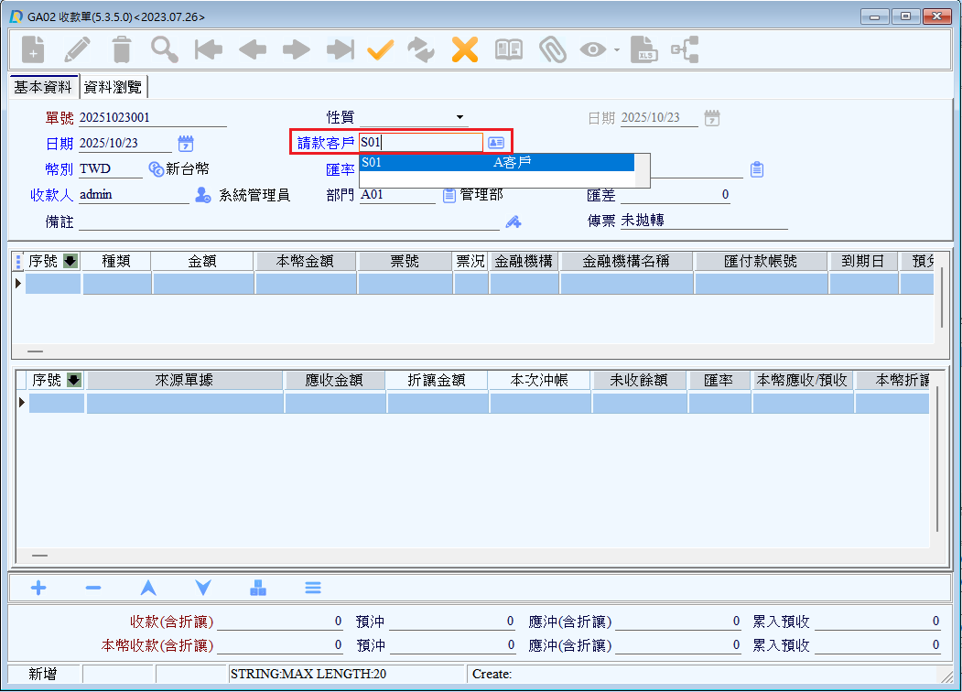Click the currency lookup icon beside TWD
Viewport: 962px width, 692px height.
156,168
